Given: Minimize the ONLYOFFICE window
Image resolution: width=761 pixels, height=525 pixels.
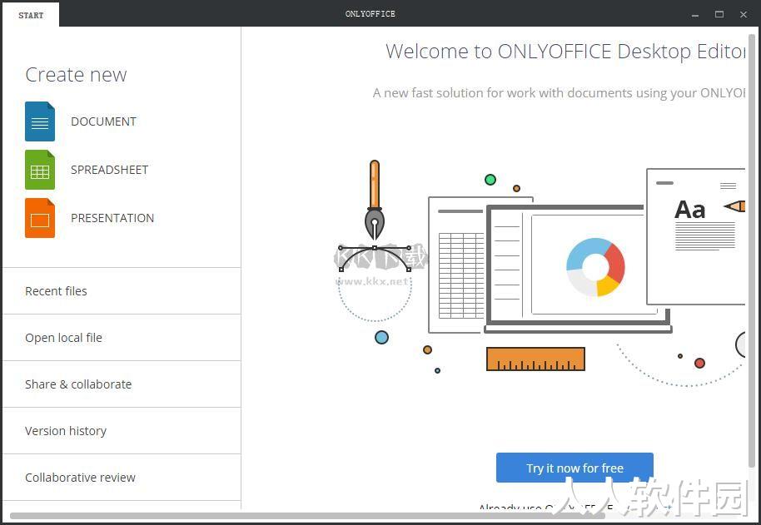Looking at the screenshot, I should (x=695, y=14).
